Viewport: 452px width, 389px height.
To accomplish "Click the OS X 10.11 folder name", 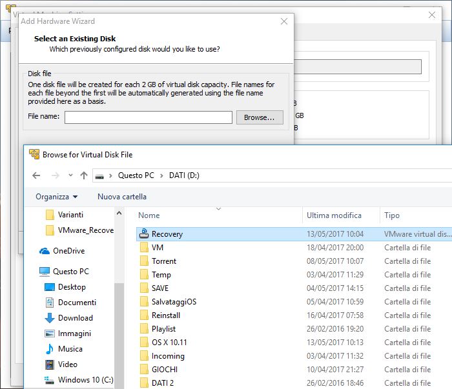I will pos(169,343).
